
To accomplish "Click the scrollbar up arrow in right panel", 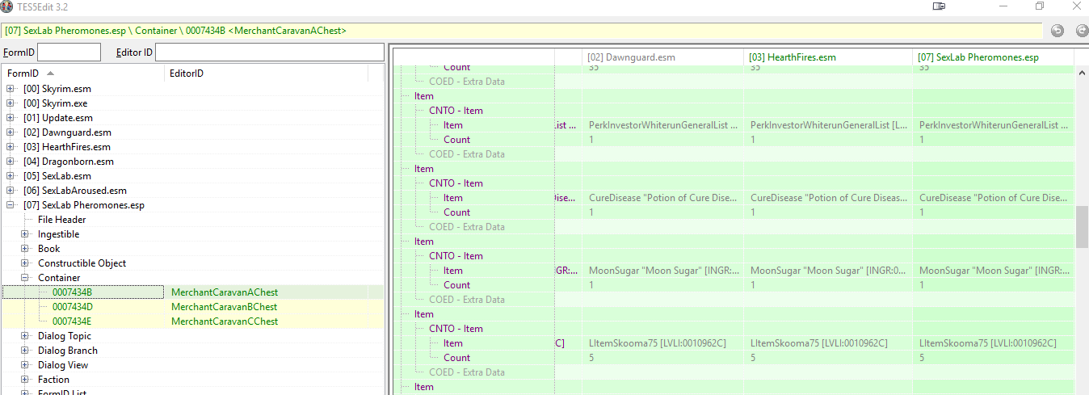I will coord(1082,73).
